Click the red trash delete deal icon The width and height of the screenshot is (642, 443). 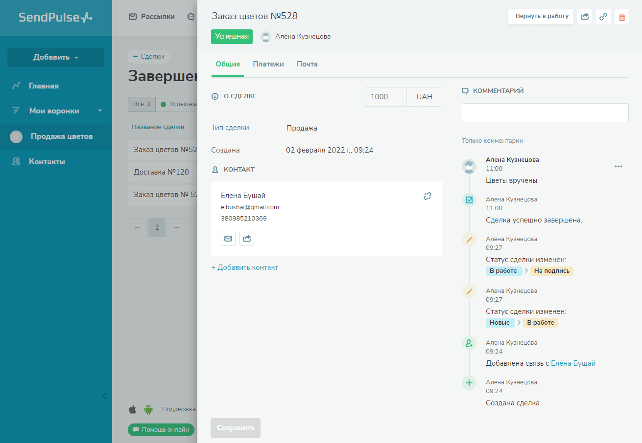(622, 17)
